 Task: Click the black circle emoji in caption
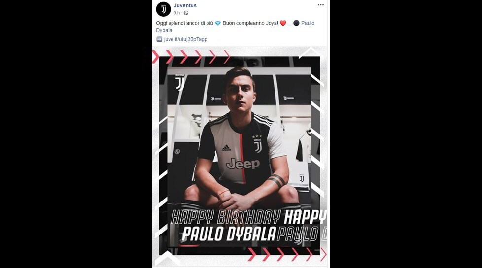tap(296, 23)
